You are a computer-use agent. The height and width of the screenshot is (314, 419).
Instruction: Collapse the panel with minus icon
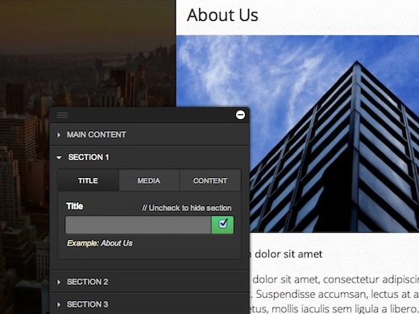tap(240, 115)
